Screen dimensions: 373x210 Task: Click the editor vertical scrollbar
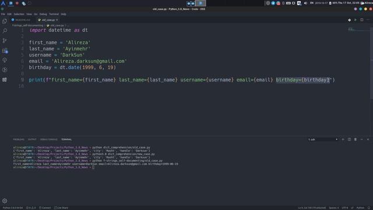(371, 63)
